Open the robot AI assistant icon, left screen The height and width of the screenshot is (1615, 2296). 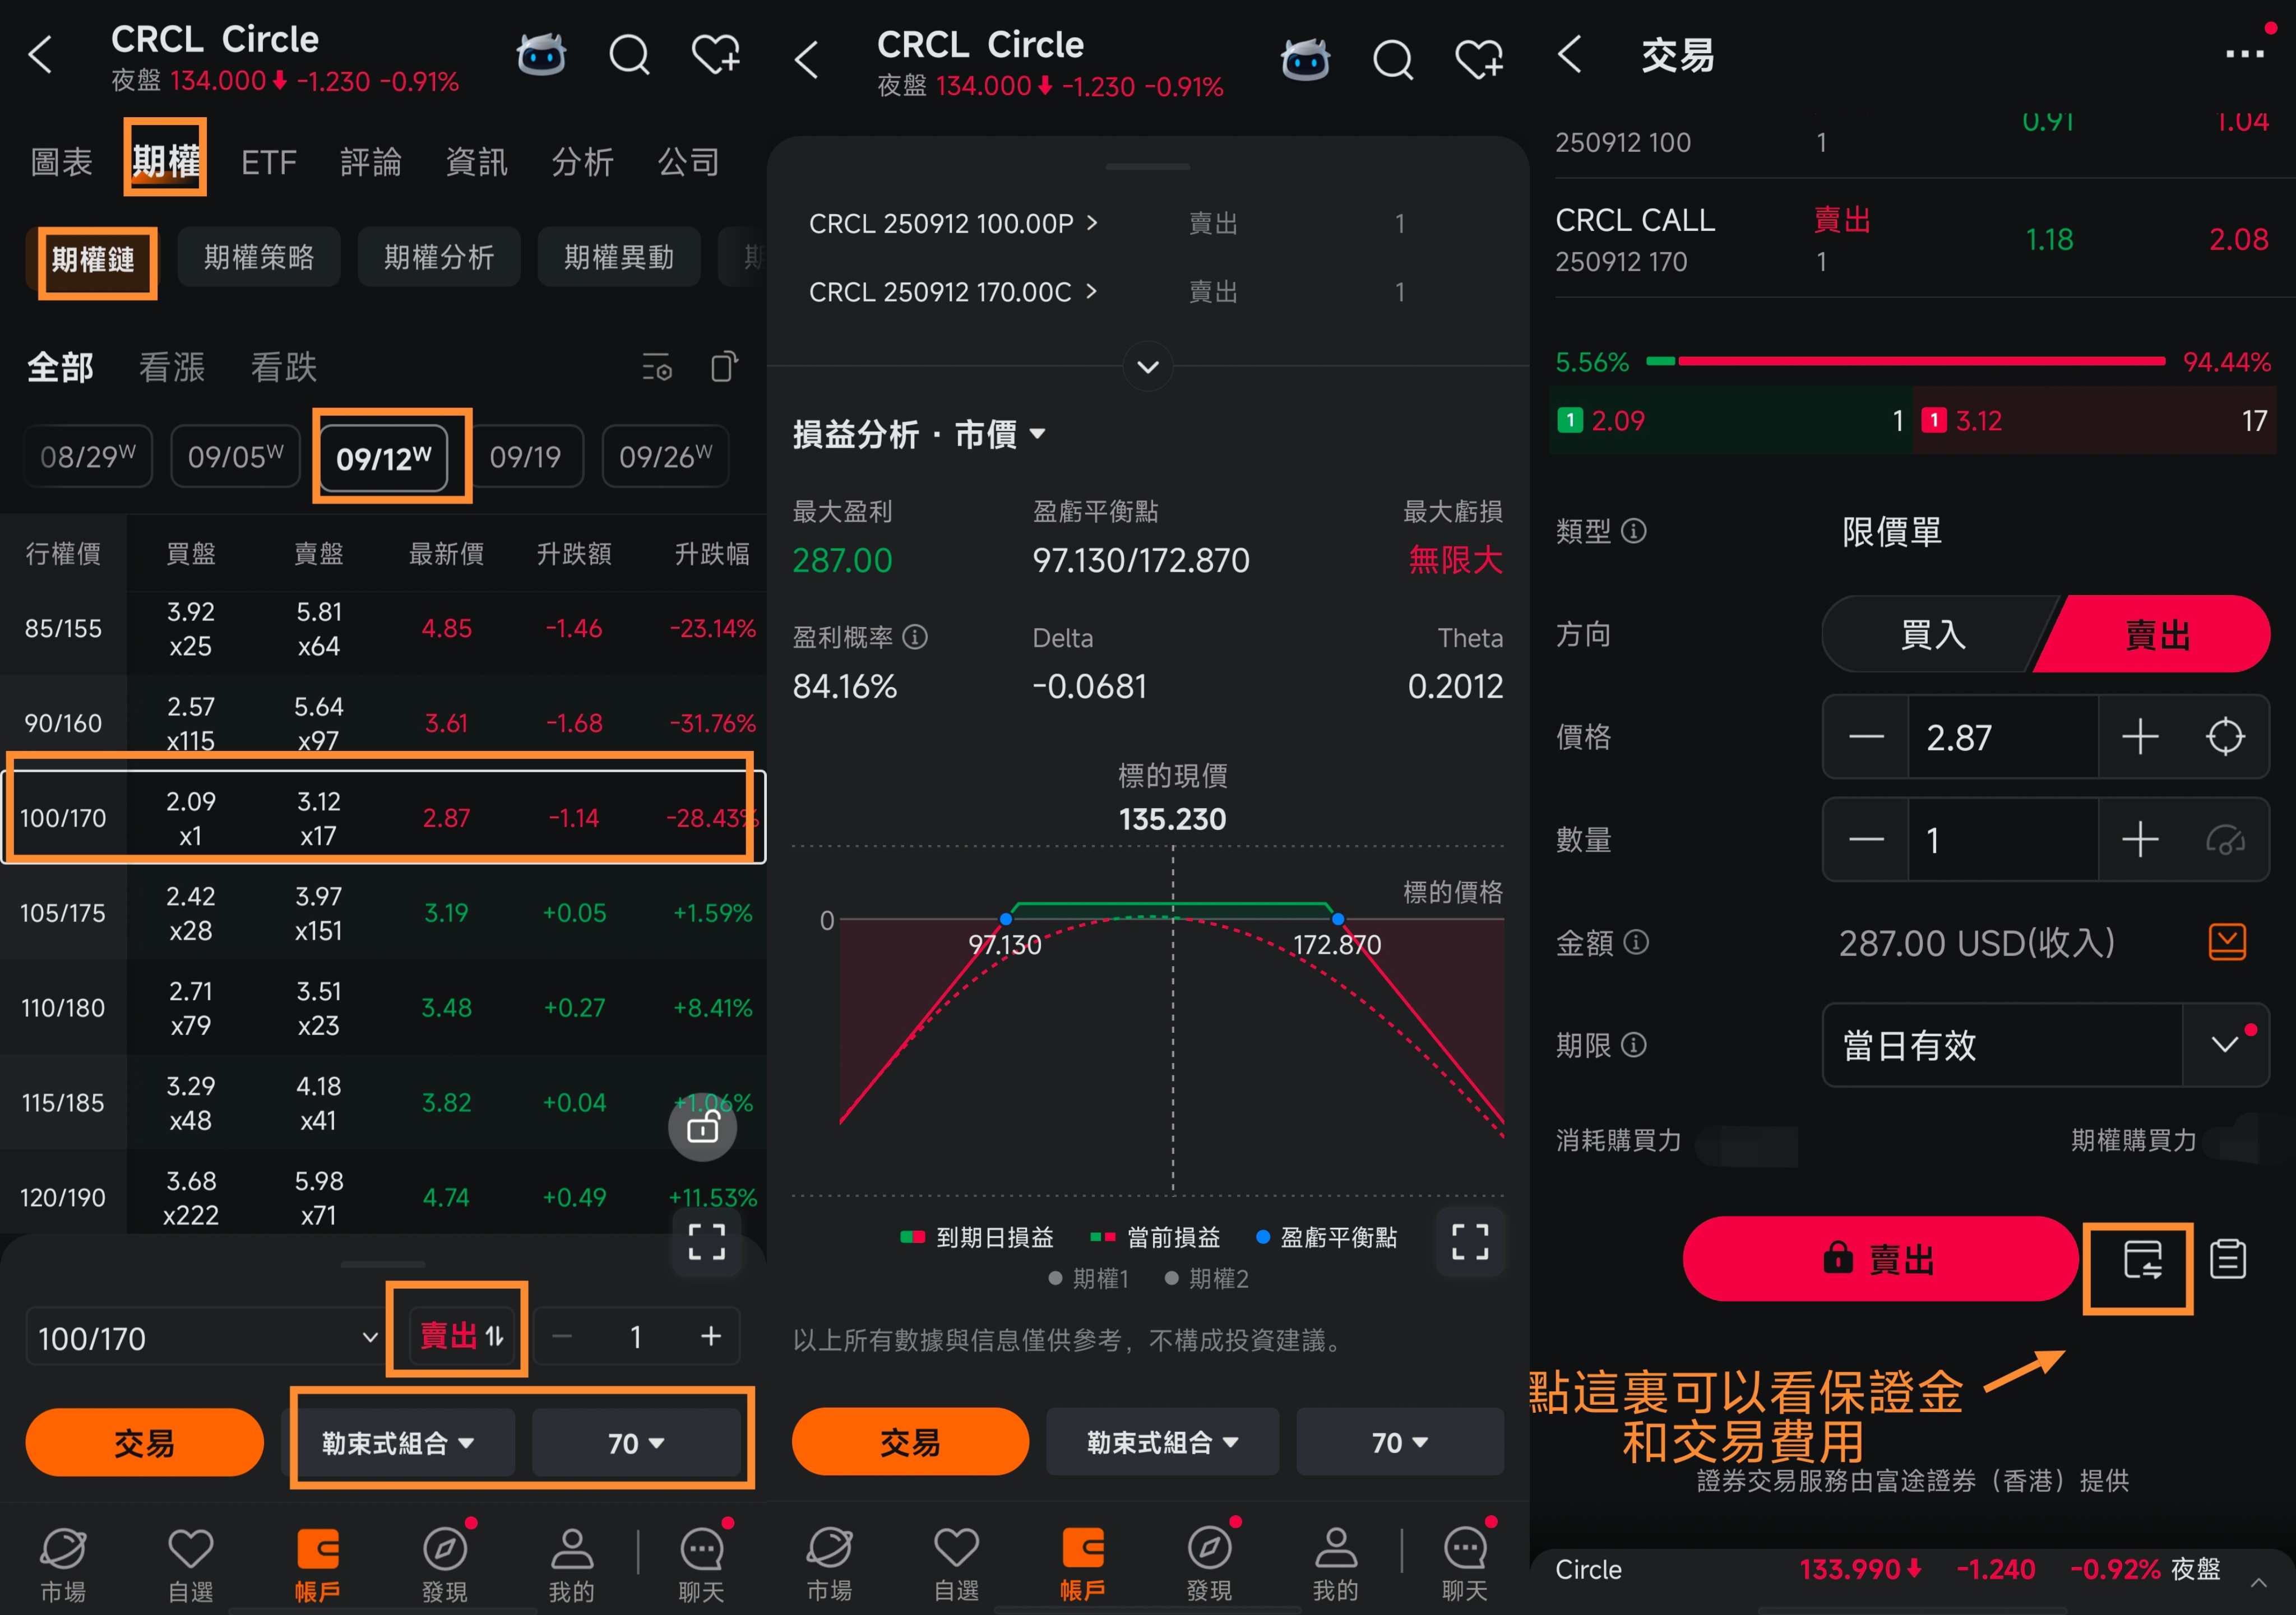click(541, 55)
